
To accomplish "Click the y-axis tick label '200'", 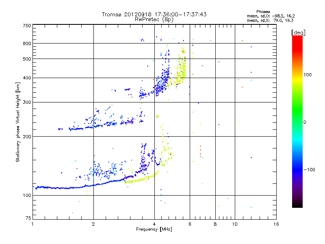I will click(x=27, y=137).
